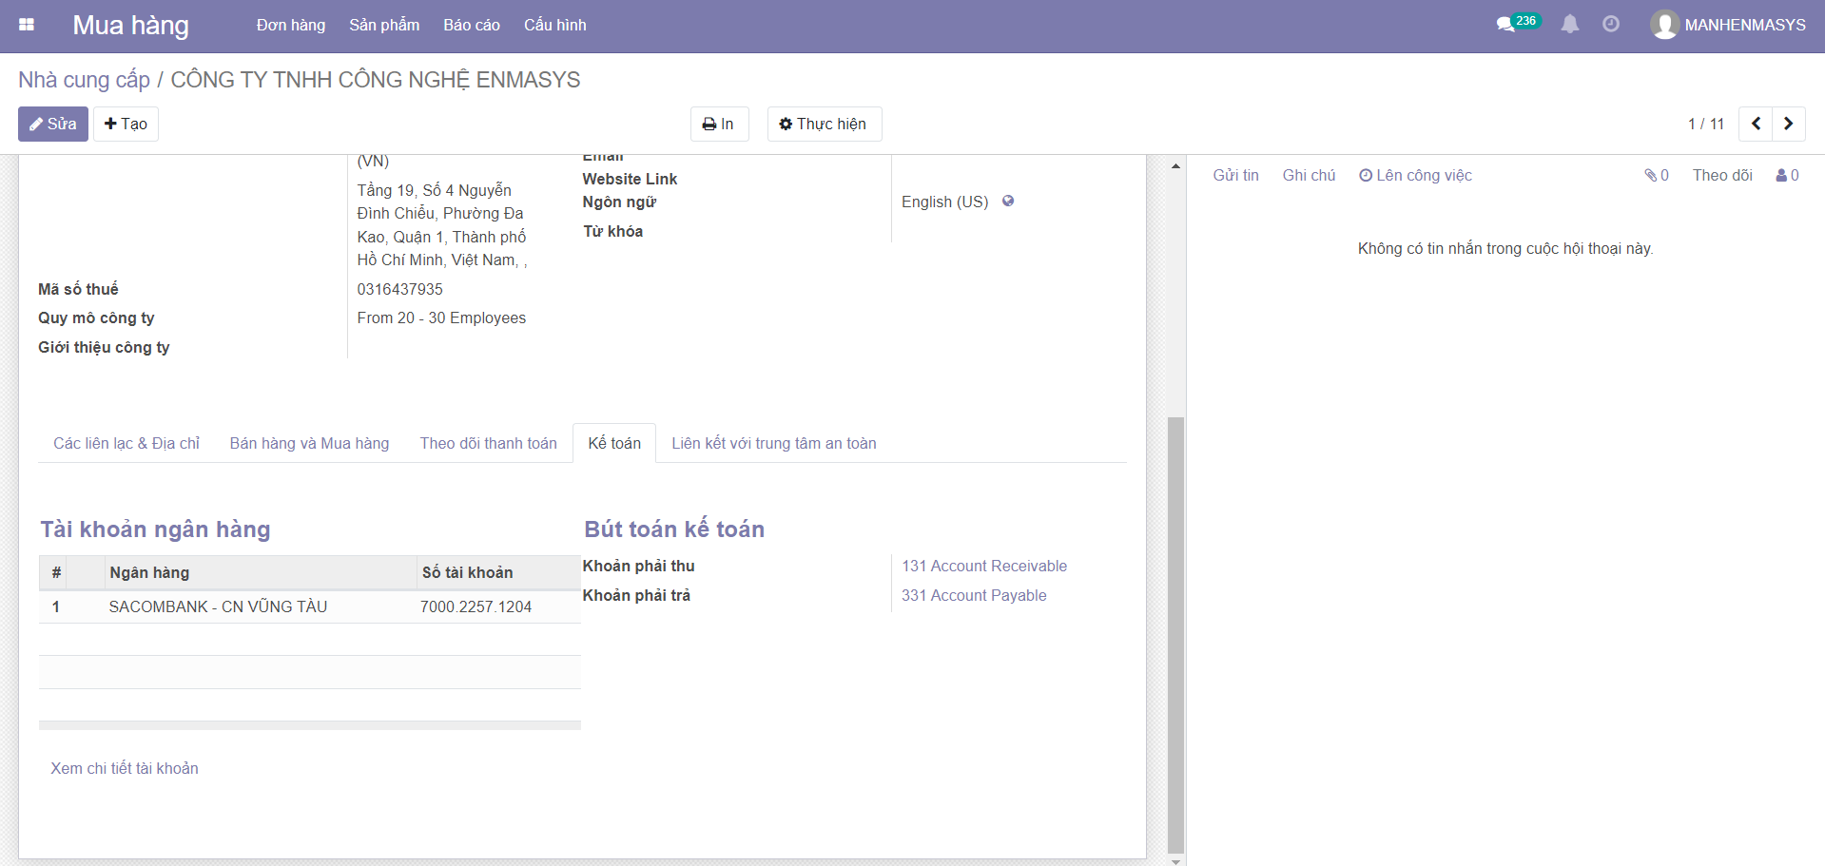Open the MANHENMASYS user menu
Screen dimensions: 1825x866
coord(1728,25)
